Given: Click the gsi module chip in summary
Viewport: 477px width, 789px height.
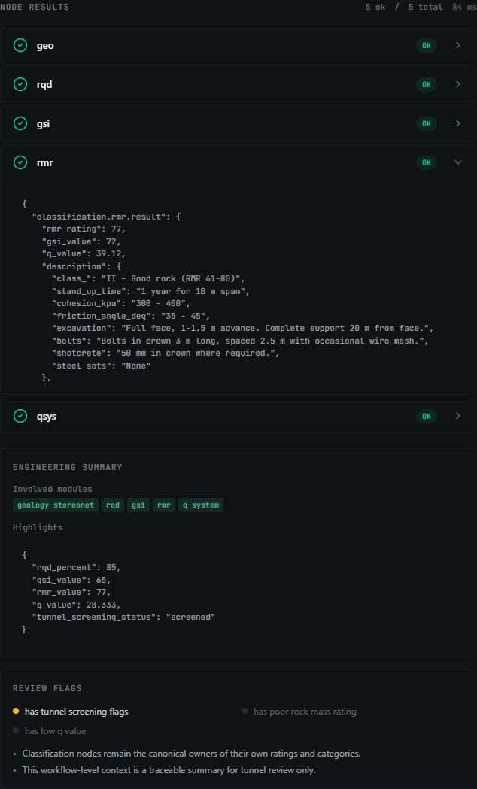Looking at the screenshot, I should pos(138,505).
